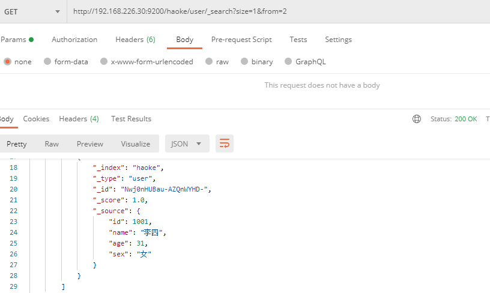490x293 pixels.
Task: Switch response view to Preview
Action: click(x=90, y=143)
